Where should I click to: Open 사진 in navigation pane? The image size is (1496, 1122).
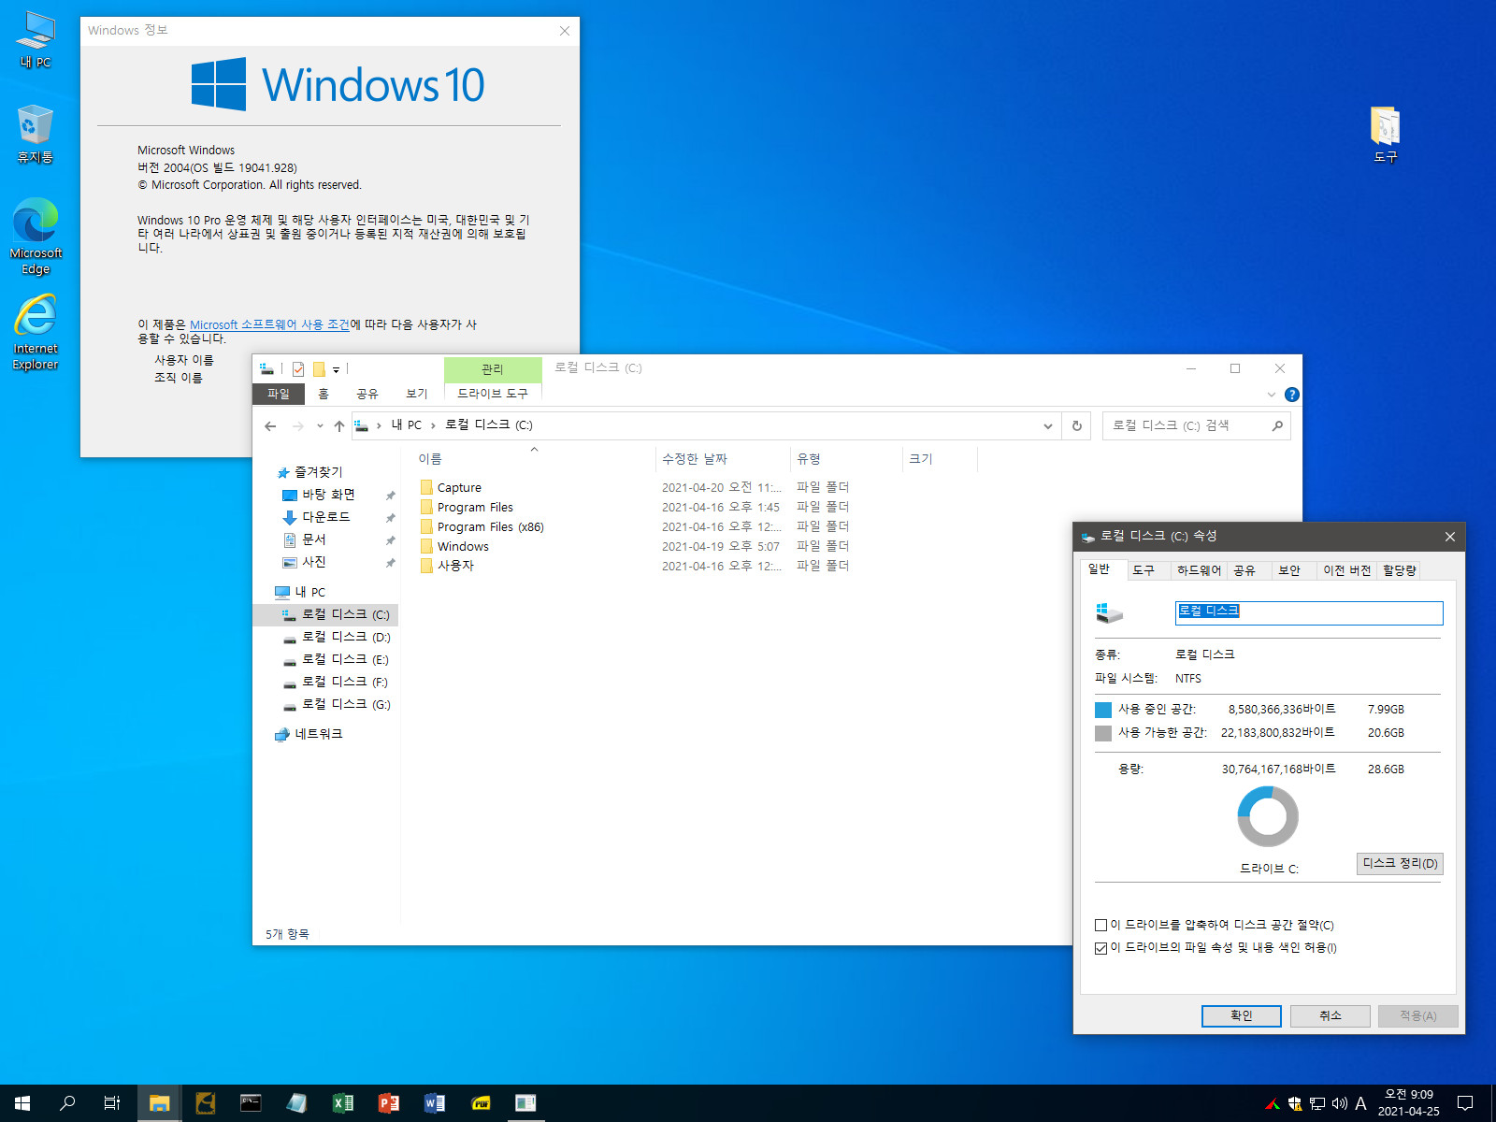point(304,562)
